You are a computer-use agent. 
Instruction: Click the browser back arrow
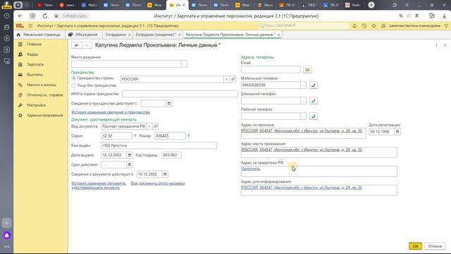tap(20, 16)
